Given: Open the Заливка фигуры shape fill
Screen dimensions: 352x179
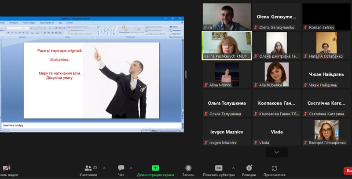Looking at the screenshot, I should pos(154,27).
